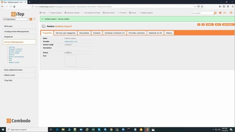
Task: Click the Service object icon near title
Action: (43, 26)
